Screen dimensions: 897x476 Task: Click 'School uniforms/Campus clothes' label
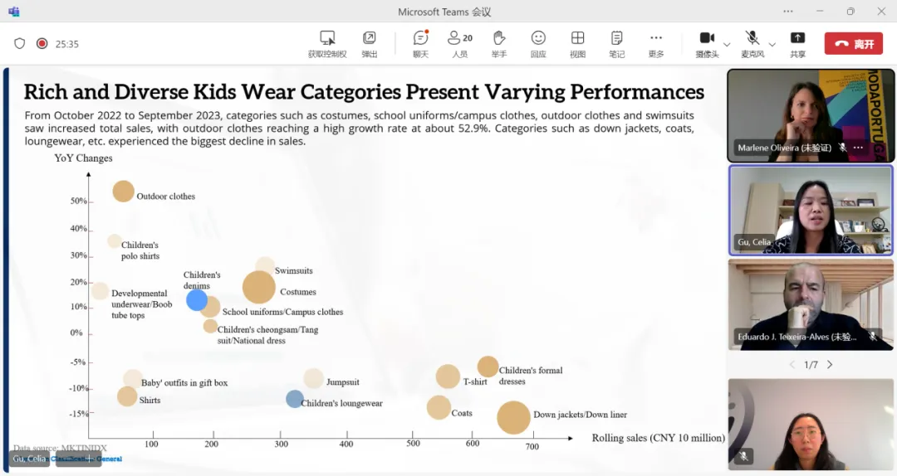(282, 312)
